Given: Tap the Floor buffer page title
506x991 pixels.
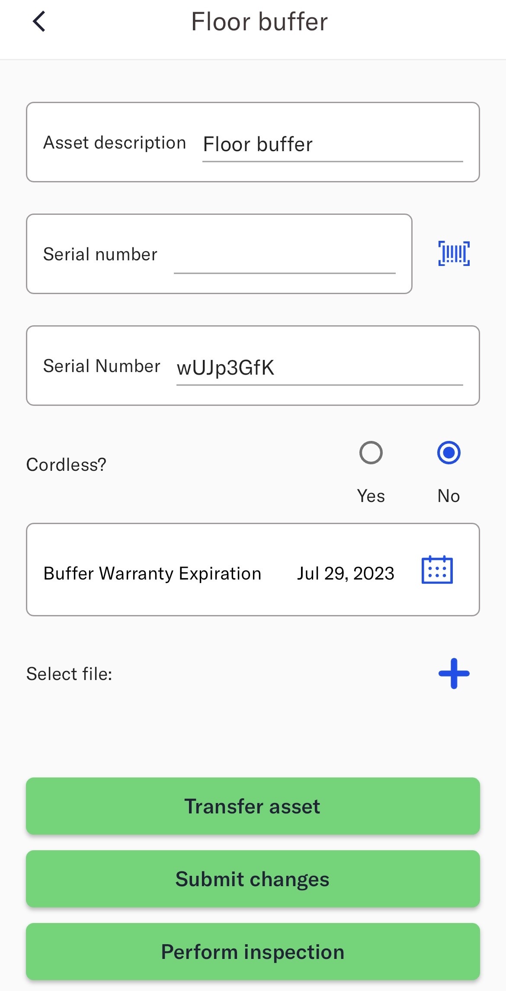Looking at the screenshot, I should pyautogui.click(x=259, y=22).
